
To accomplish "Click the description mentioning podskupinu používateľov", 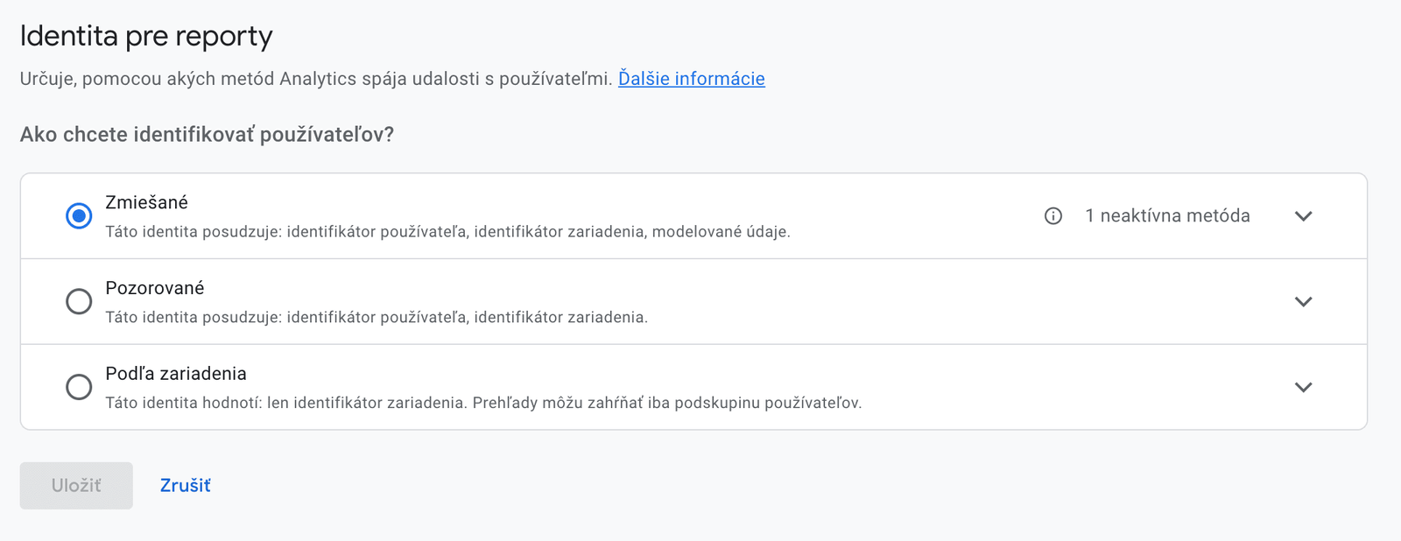I will click(483, 403).
